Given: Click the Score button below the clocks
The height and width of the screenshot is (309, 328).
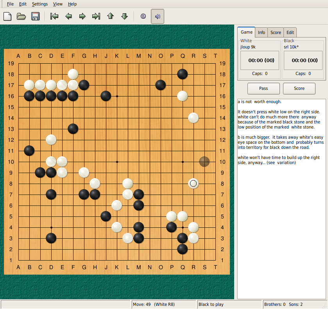Looking at the screenshot, I should click(x=299, y=88).
